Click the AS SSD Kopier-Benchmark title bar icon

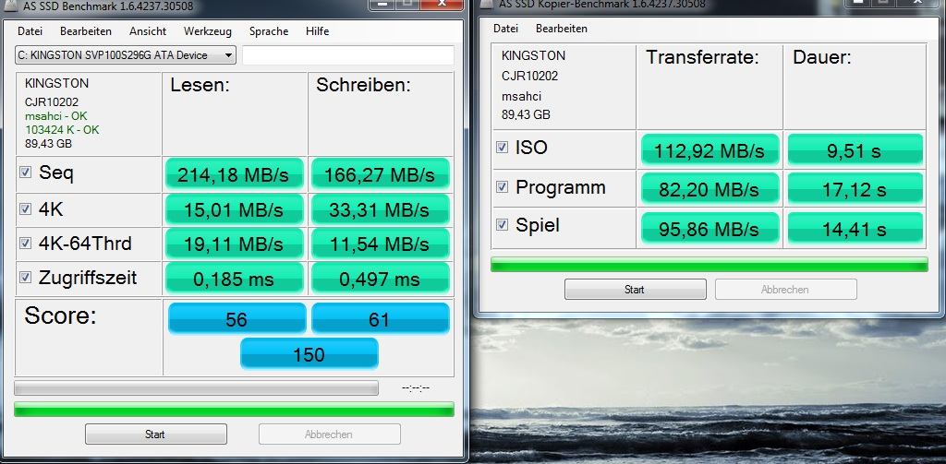[x=487, y=3]
